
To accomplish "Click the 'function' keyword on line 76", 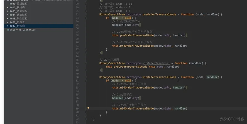I will tap(181, 63).
